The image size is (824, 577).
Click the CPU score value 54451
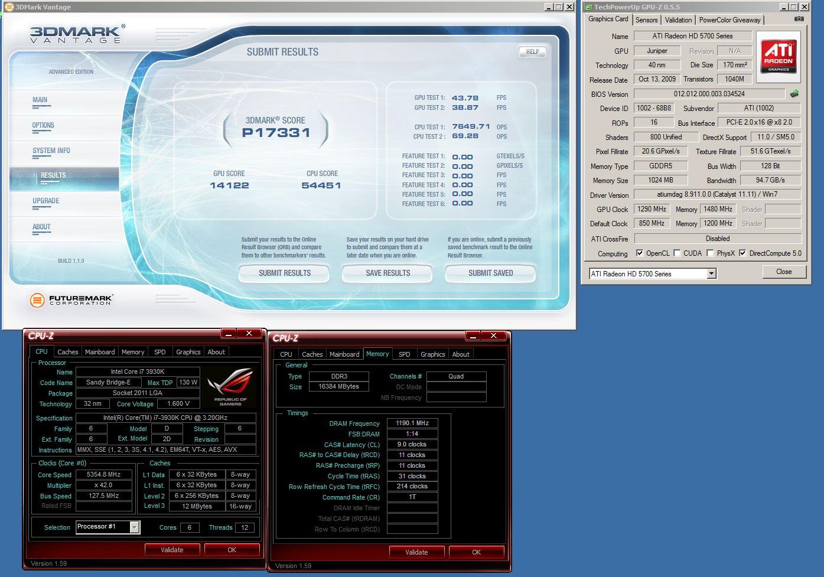coord(321,185)
